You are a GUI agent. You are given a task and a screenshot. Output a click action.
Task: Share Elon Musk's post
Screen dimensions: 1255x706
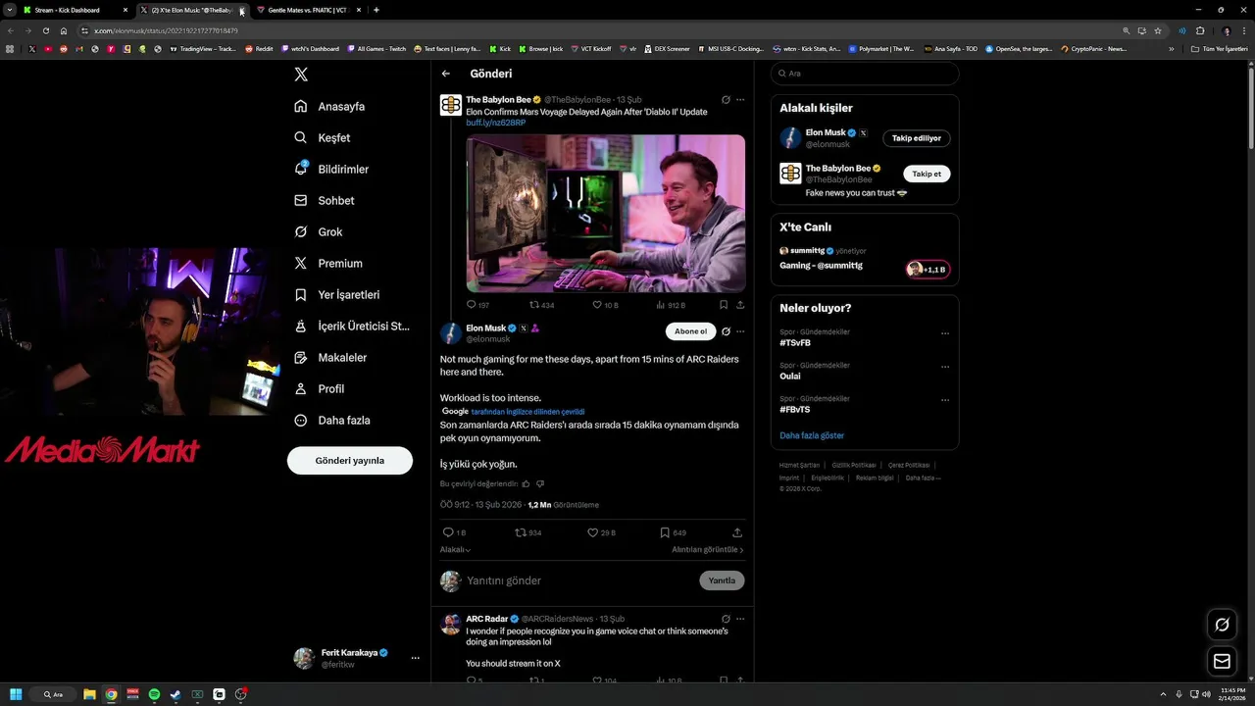[x=737, y=532]
